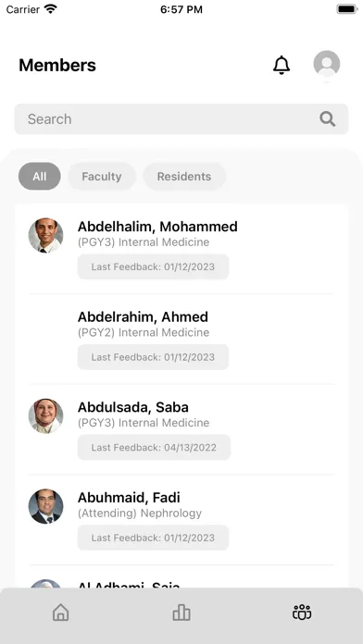
Task: Select the Members group icon tab
Action: point(302,613)
